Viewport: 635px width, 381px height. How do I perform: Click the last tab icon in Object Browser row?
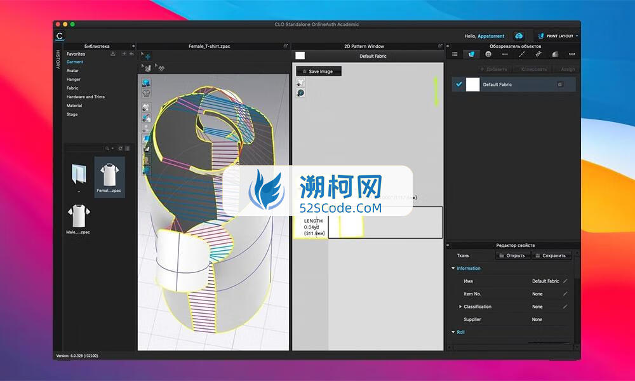point(571,54)
